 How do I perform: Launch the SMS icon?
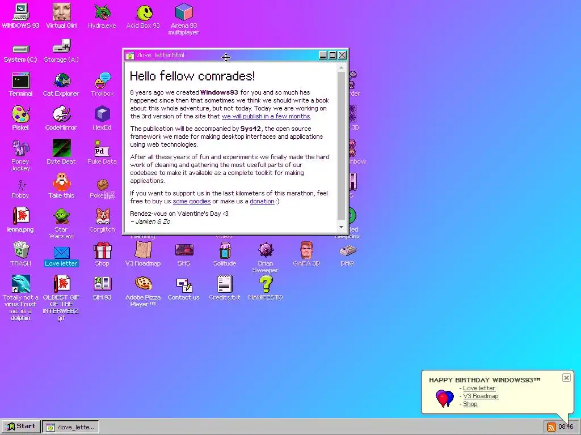[184, 254]
